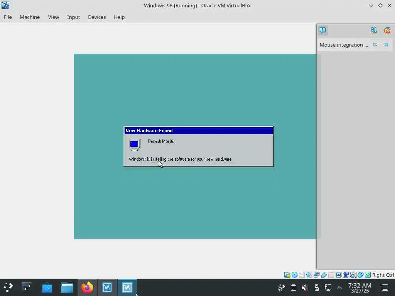Click the keyboard capture green arrow indicator
The height and width of the screenshot is (296, 395).
point(368,275)
